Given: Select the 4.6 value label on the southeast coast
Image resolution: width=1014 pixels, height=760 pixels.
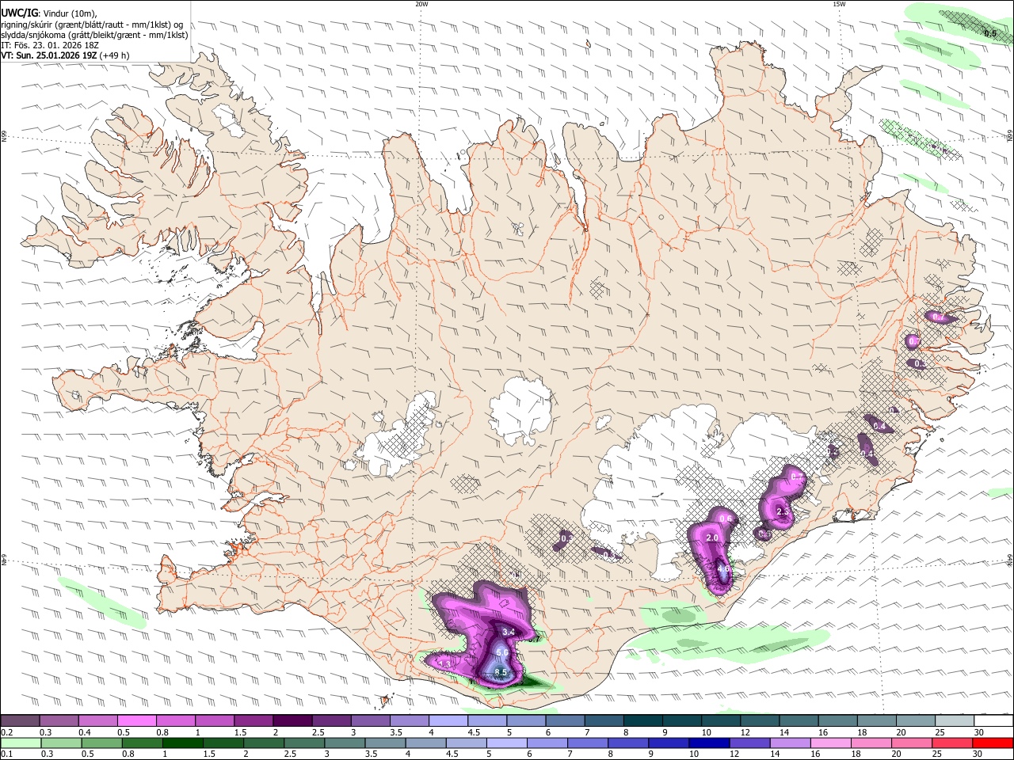Looking at the screenshot, I should (723, 568).
